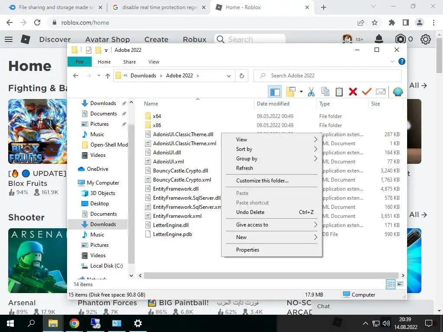Select BouncyCastle.Crypto.dll file
443x332 pixels.
[x=177, y=171]
